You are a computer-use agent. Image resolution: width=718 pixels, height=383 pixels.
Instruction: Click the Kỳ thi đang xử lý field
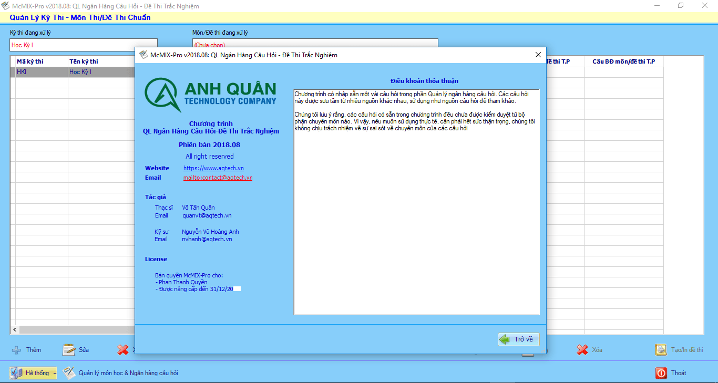[x=84, y=45]
